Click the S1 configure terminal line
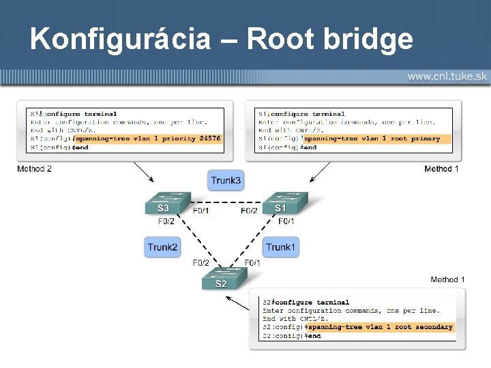491x368 pixels. click(x=301, y=114)
